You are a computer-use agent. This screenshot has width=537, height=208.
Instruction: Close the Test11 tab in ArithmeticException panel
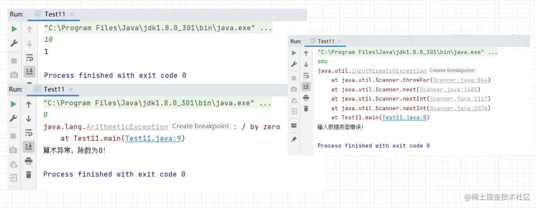[71, 89]
